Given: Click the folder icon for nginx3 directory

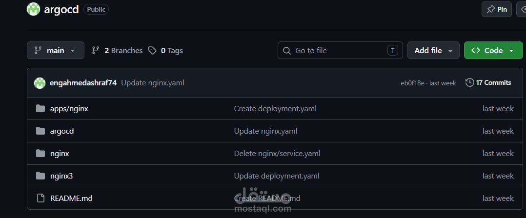Looking at the screenshot, I should 40,176.
